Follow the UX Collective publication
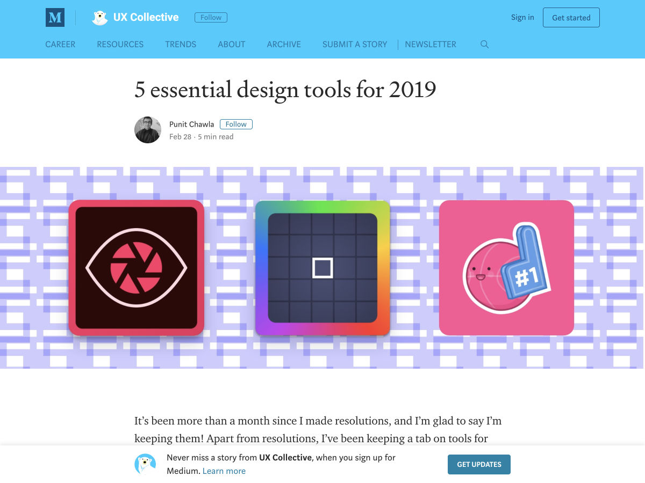The image size is (645, 483). [211, 18]
